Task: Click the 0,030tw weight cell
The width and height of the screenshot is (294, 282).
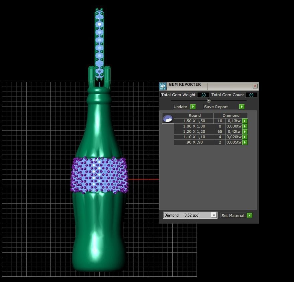Action: tap(234, 126)
